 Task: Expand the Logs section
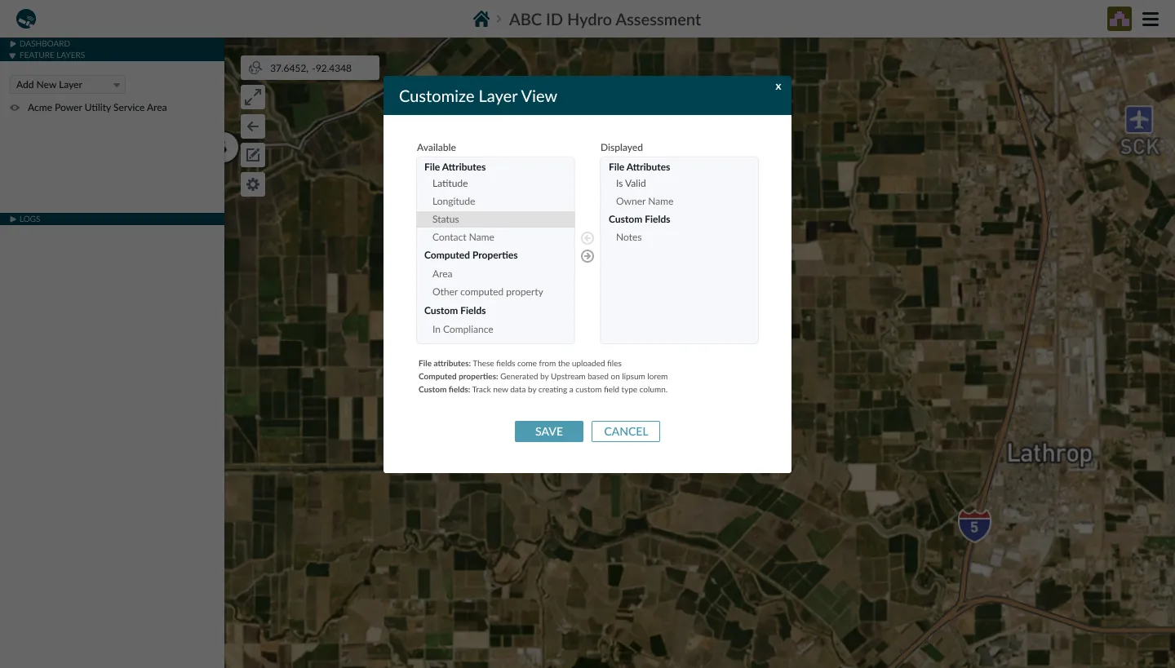25,219
